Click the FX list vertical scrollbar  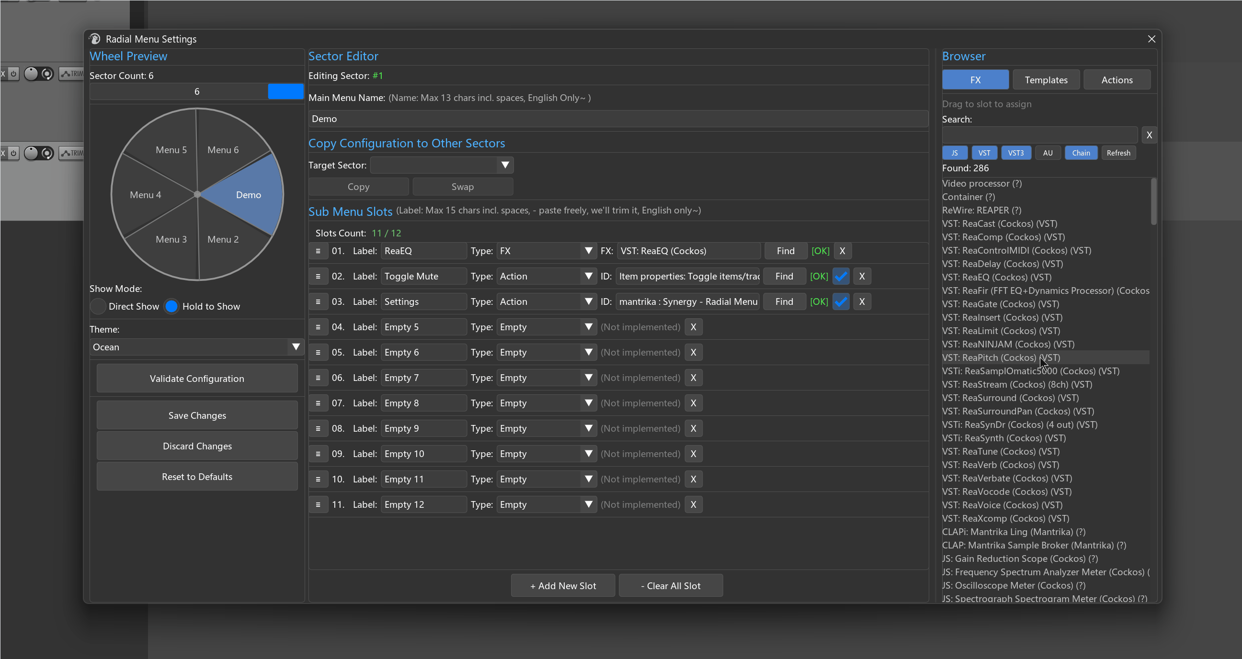click(1154, 202)
